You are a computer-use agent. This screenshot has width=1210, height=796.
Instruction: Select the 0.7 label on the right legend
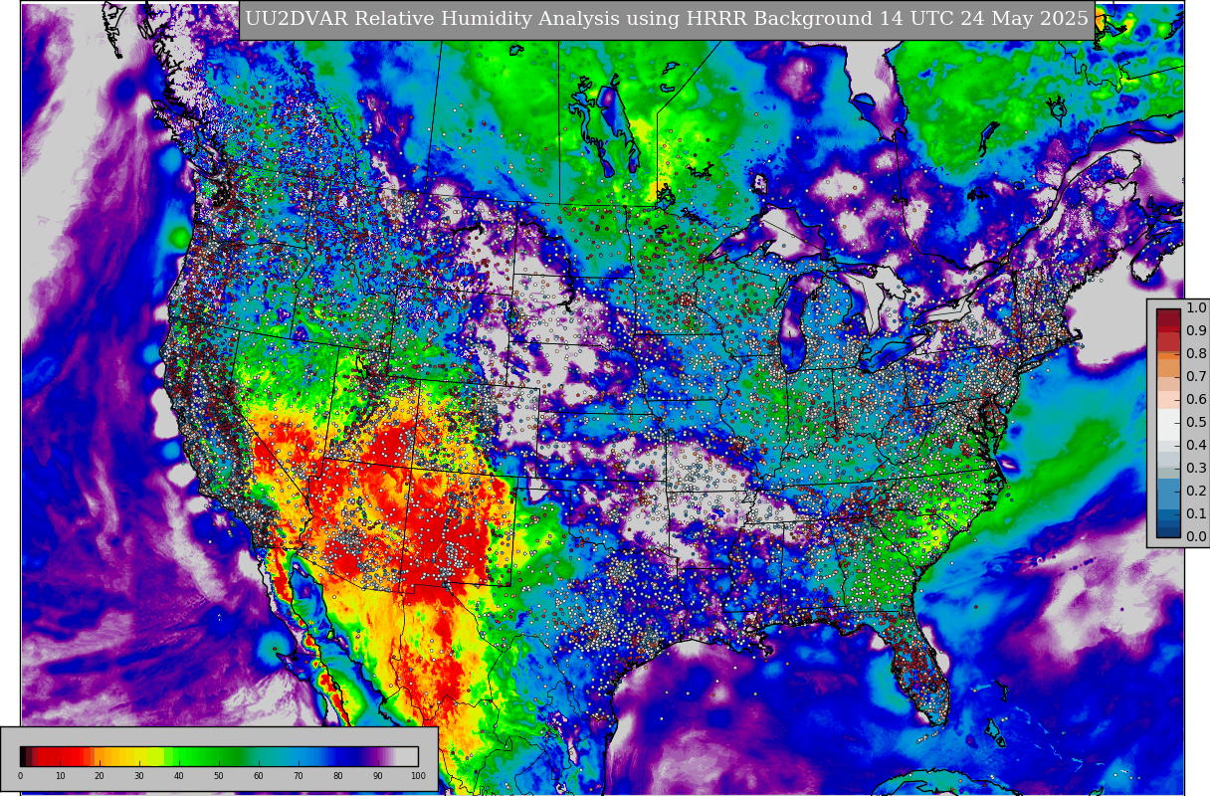pyautogui.click(x=1196, y=377)
